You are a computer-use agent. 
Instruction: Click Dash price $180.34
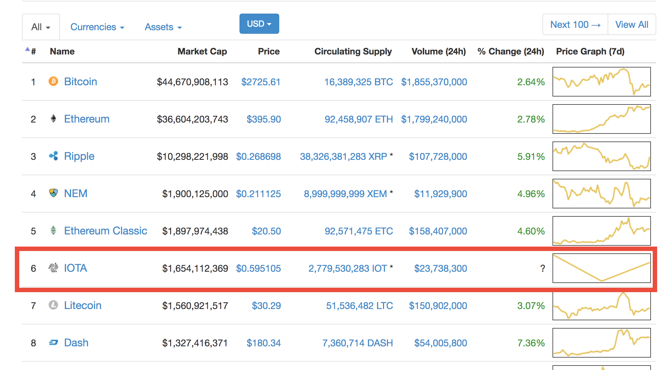[264, 343]
